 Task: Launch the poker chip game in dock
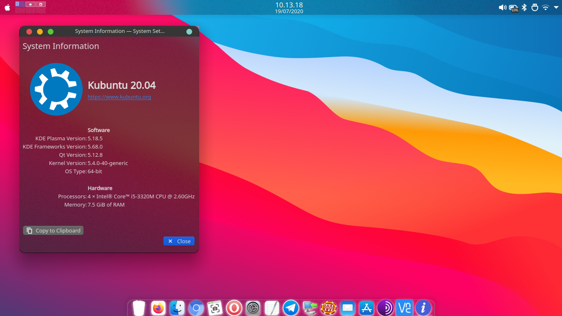click(x=329, y=308)
